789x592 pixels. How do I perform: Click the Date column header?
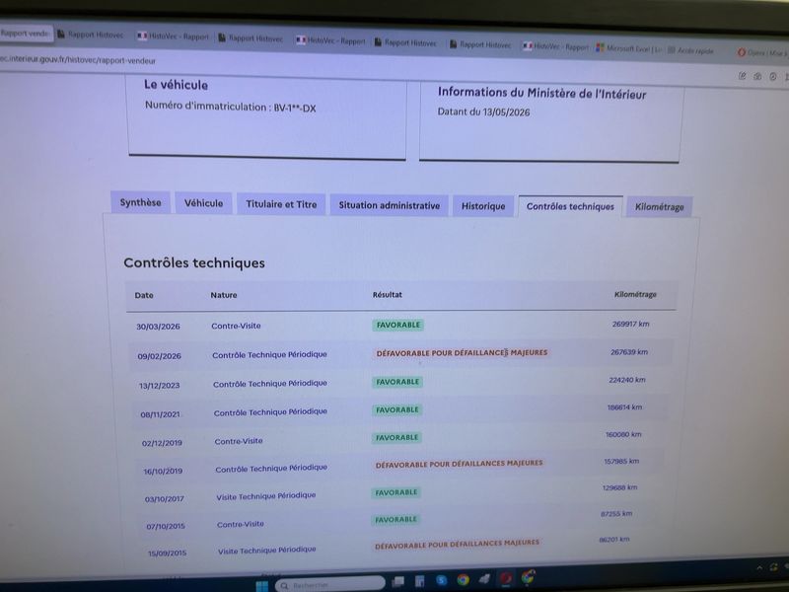tap(144, 295)
